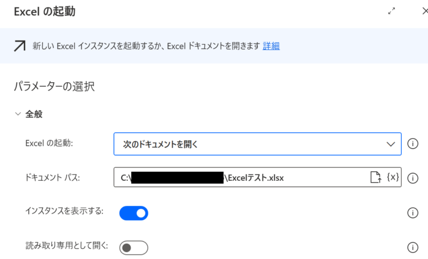The width and height of the screenshot is (428, 259).
Task: Click info icon beside Excel の起動 dropdown
Action: (x=413, y=144)
